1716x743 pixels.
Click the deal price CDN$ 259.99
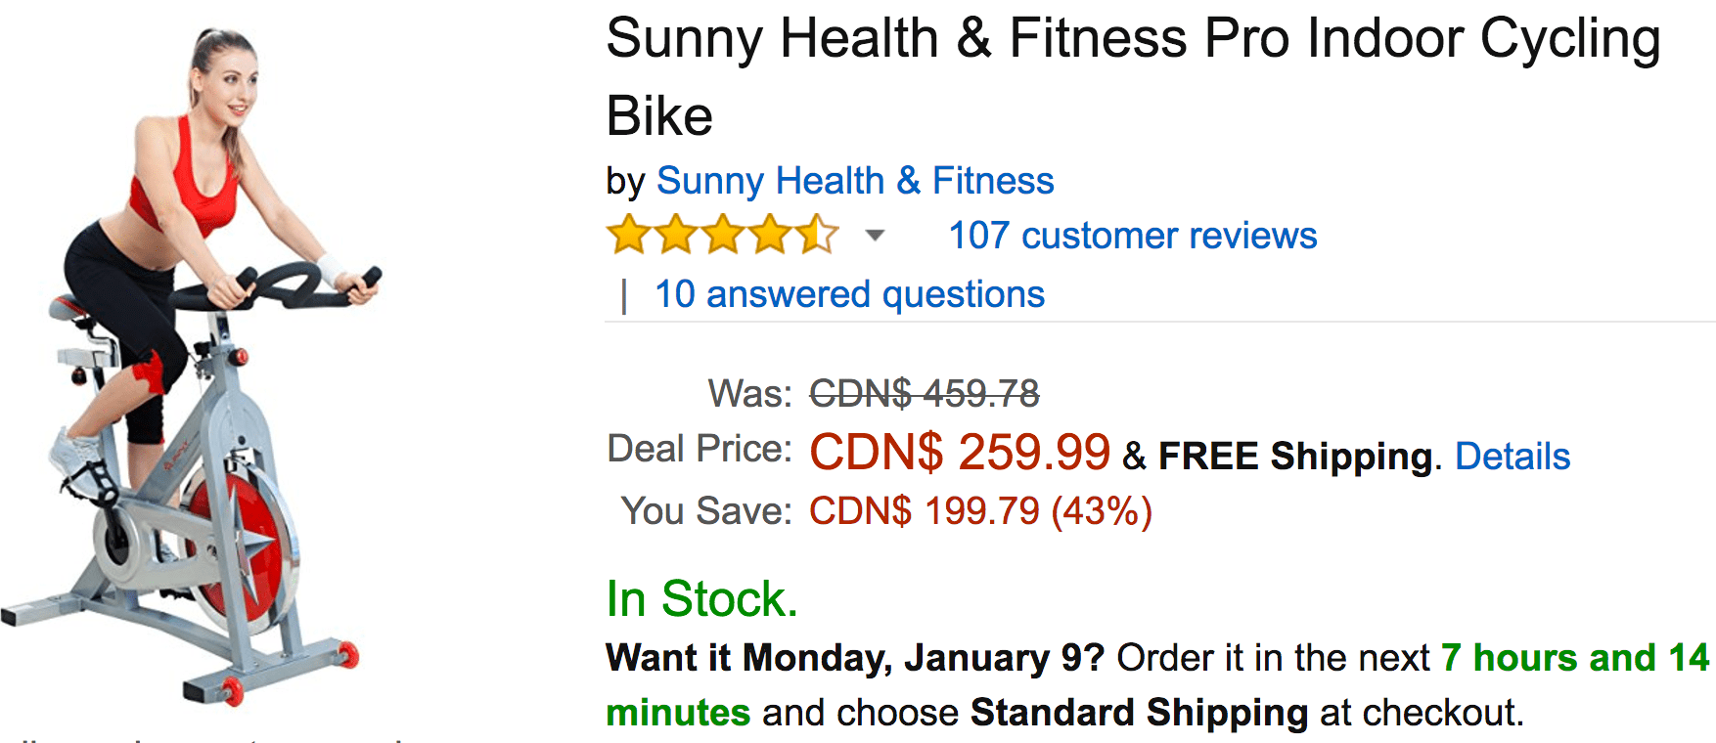pos(960,453)
